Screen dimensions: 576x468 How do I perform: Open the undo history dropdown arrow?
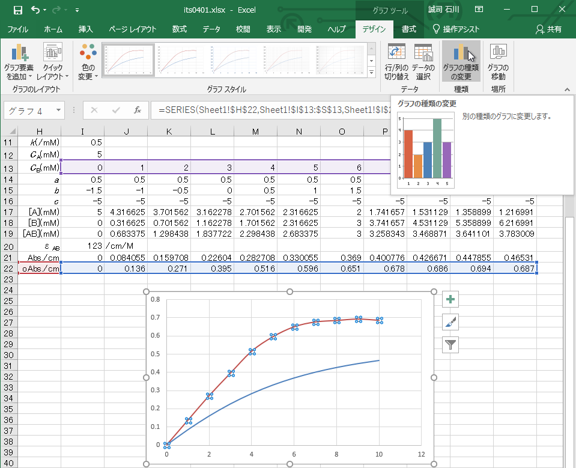coord(45,10)
